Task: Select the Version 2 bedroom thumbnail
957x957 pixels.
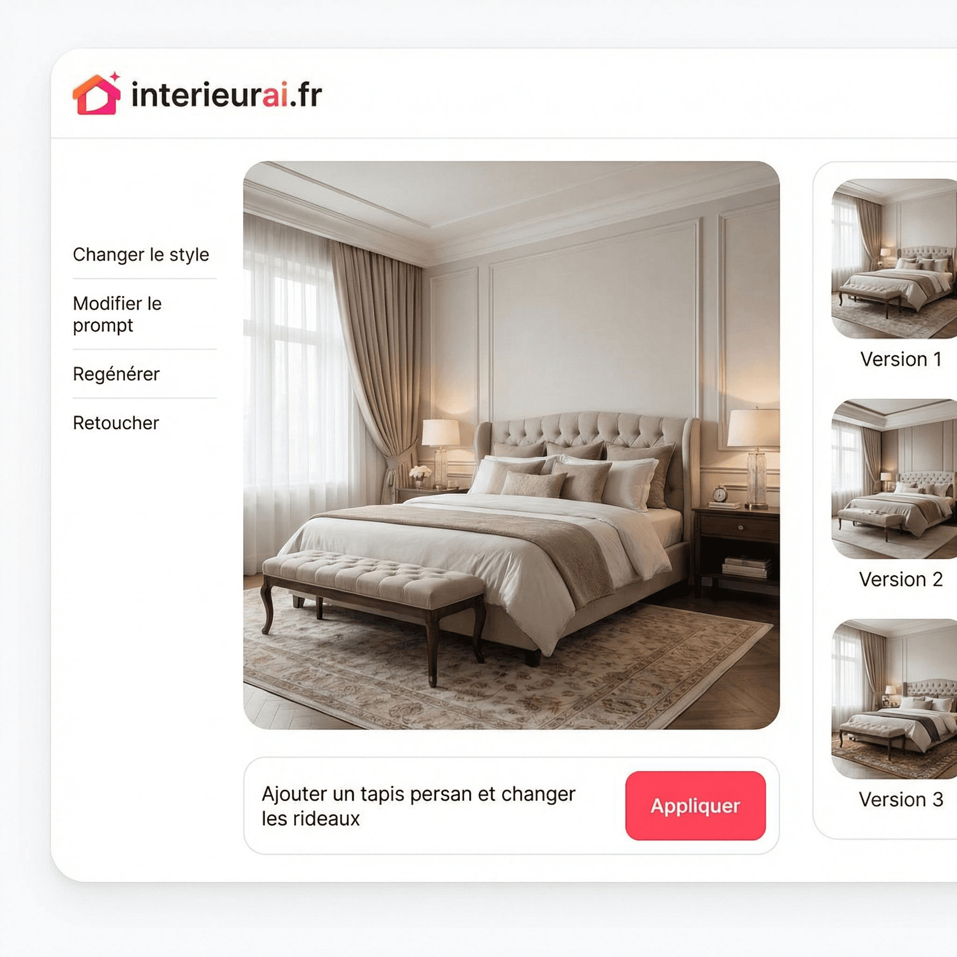Action: [894, 479]
